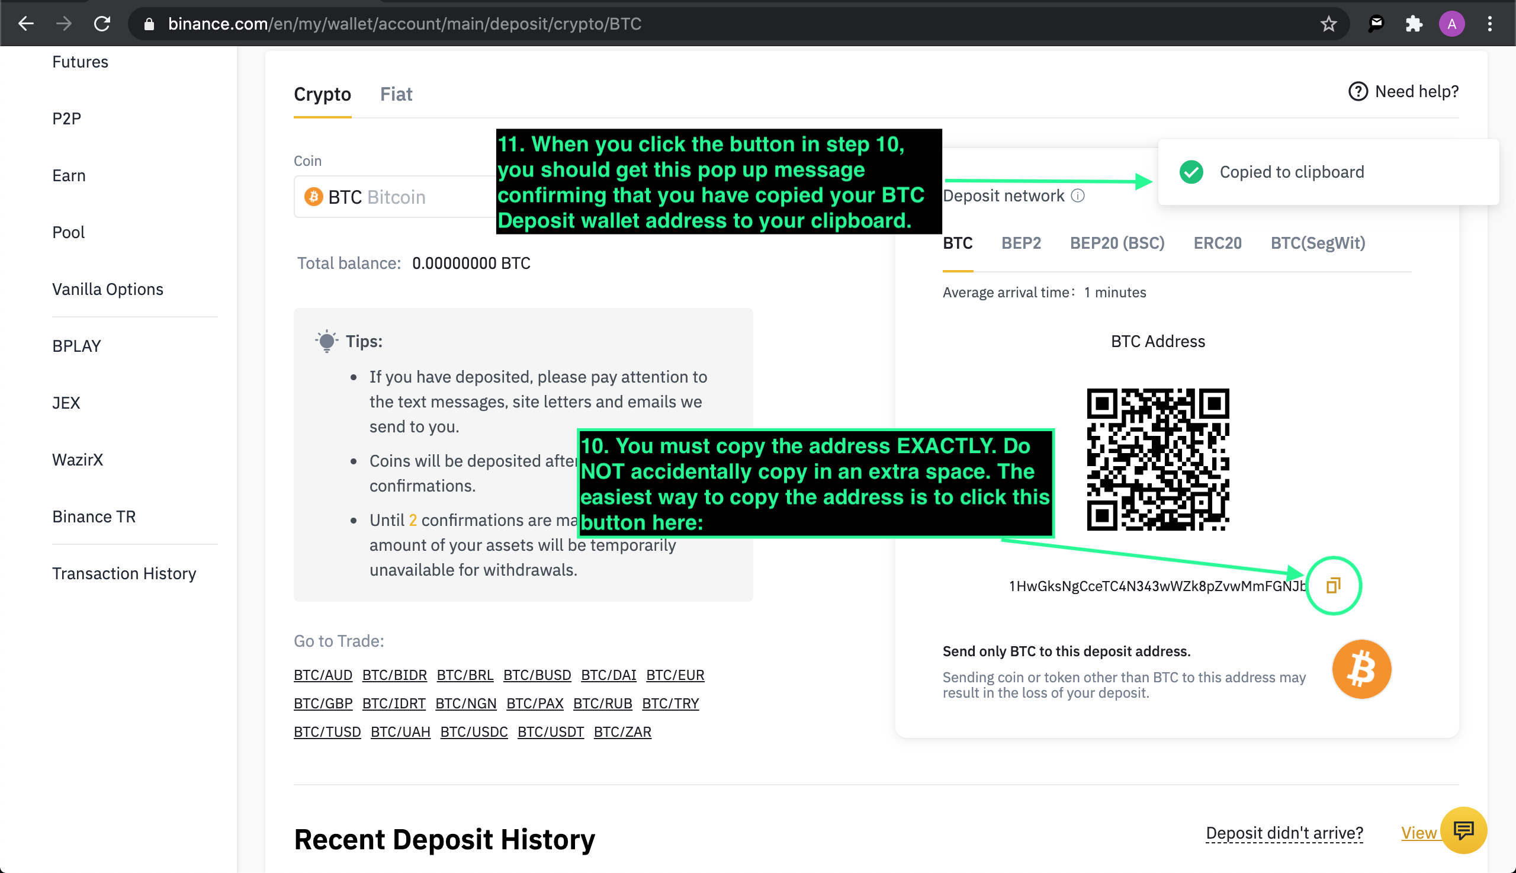The image size is (1516, 873).
Task: Open the BTC Bitcoin coin selector
Action: [396, 197]
